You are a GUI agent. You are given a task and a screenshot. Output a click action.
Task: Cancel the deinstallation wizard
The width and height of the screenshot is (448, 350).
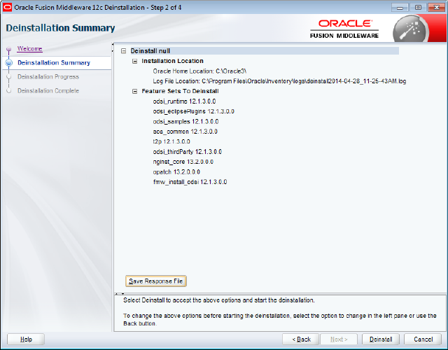tap(423, 339)
